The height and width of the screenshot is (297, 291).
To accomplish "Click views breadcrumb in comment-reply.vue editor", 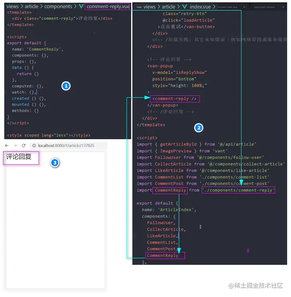I will (x=12, y=7).
